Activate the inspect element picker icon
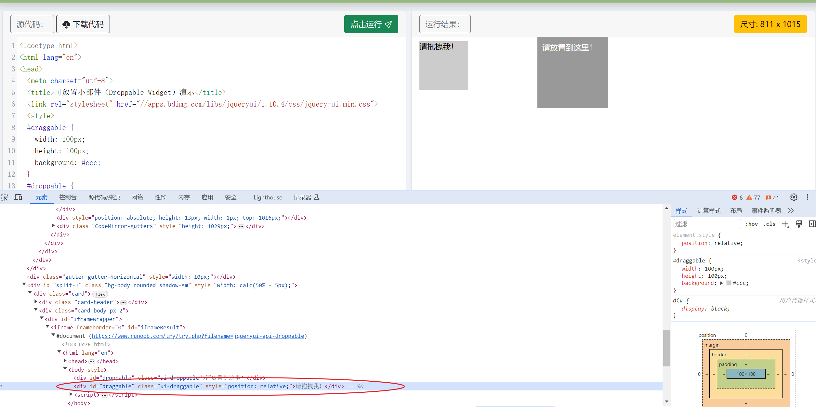The image size is (816, 407). click(x=5, y=197)
